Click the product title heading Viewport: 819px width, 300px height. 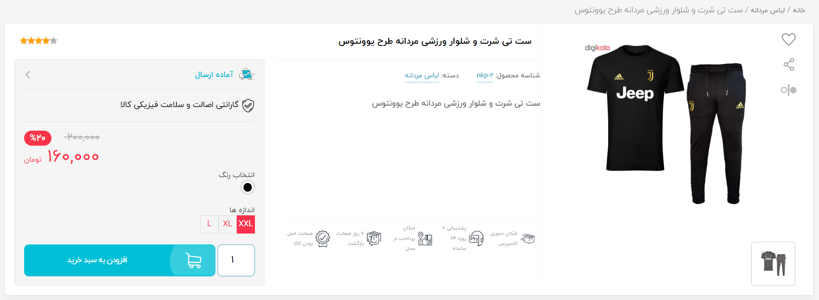click(x=435, y=41)
